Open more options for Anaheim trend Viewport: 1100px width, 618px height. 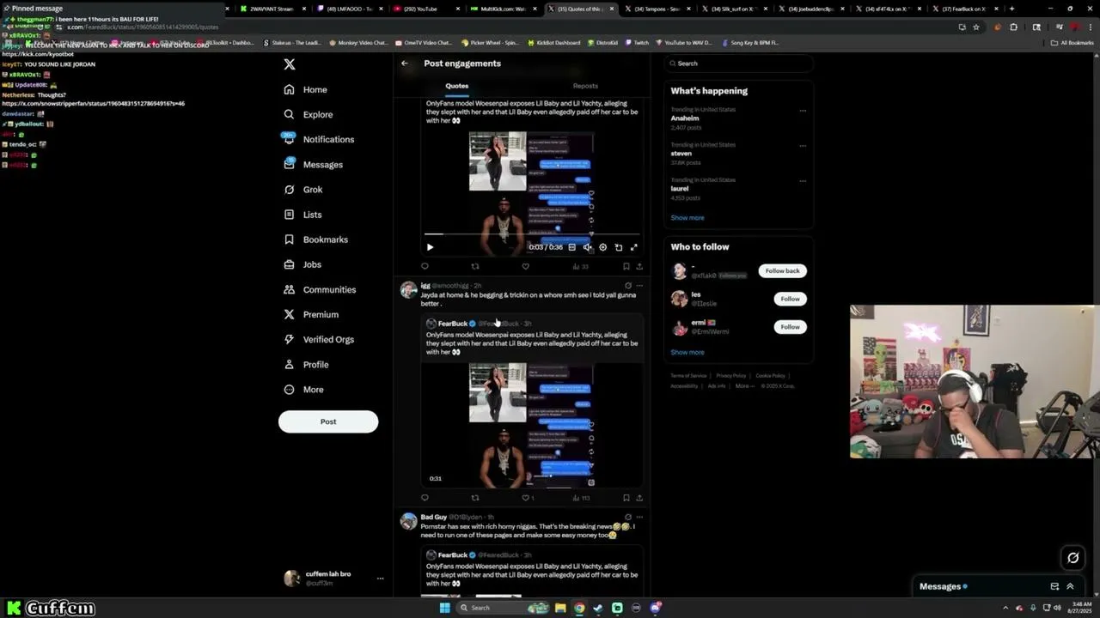point(803,110)
